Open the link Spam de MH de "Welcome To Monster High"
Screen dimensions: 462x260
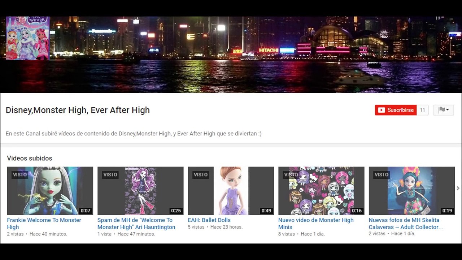point(136,224)
